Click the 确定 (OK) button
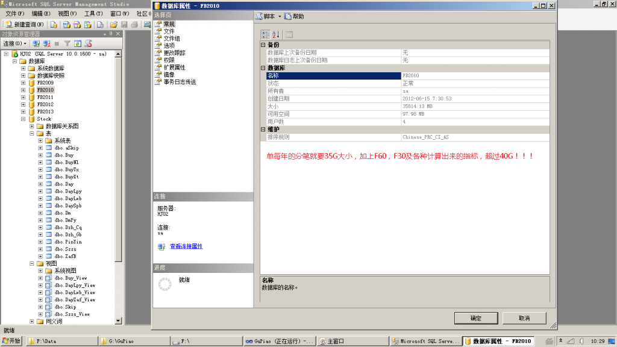Image resolution: width=617 pixels, height=347 pixels. click(476, 318)
